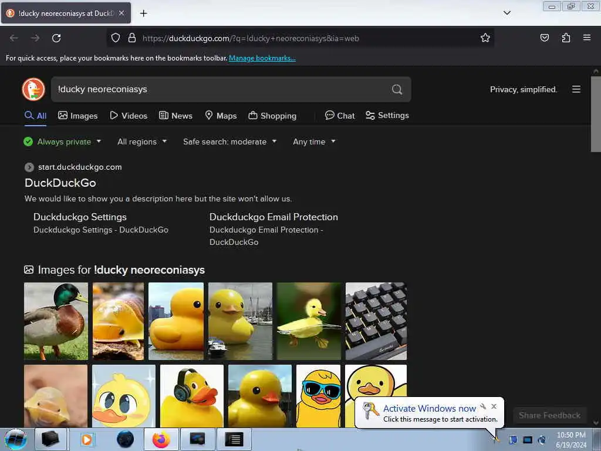Bookmark this page with the star icon
This screenshot has height=451, width=601.
coord(485,38)
